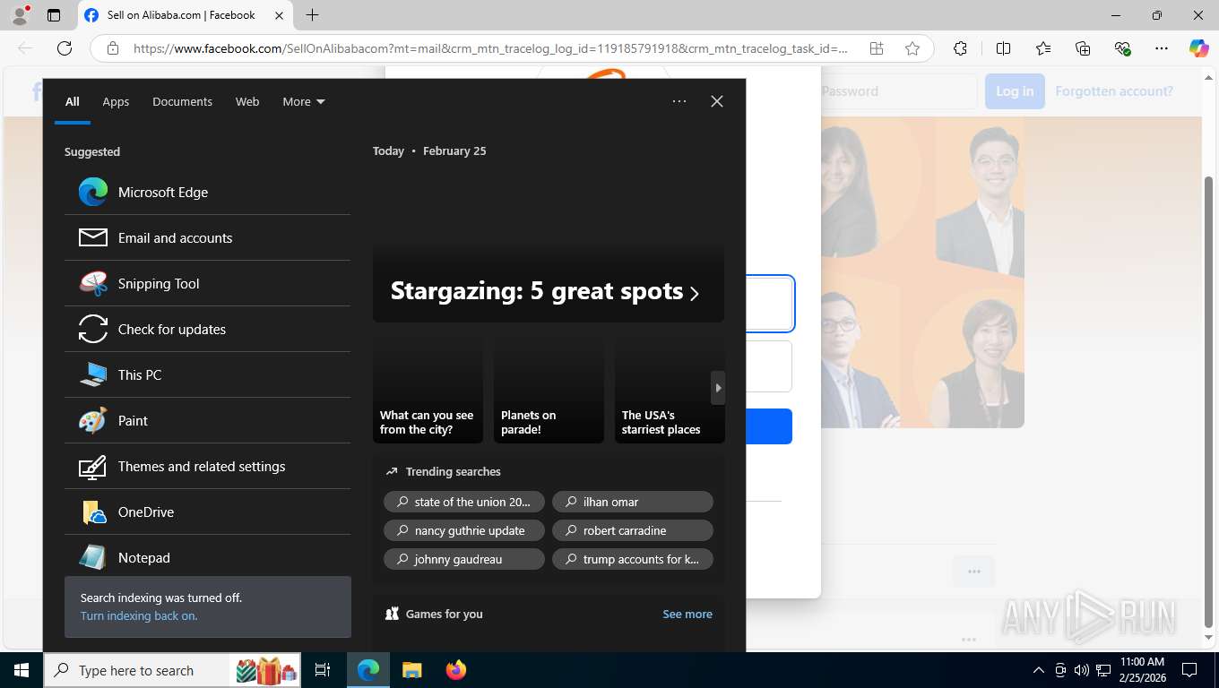Open Themes and related settings
The image size is (1219, 688).
(x=207, y=466)
